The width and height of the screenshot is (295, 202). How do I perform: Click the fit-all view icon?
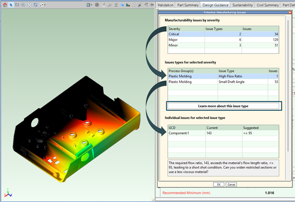(29, 5)
